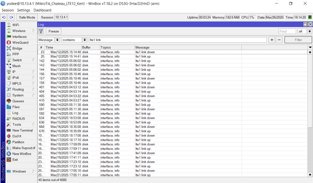Image resolution: width=313 pixels, height=183 pixels.
Task: Click the Undo arrow icon in toolbar
Action: pyautogui.click(x=4, y=17)
